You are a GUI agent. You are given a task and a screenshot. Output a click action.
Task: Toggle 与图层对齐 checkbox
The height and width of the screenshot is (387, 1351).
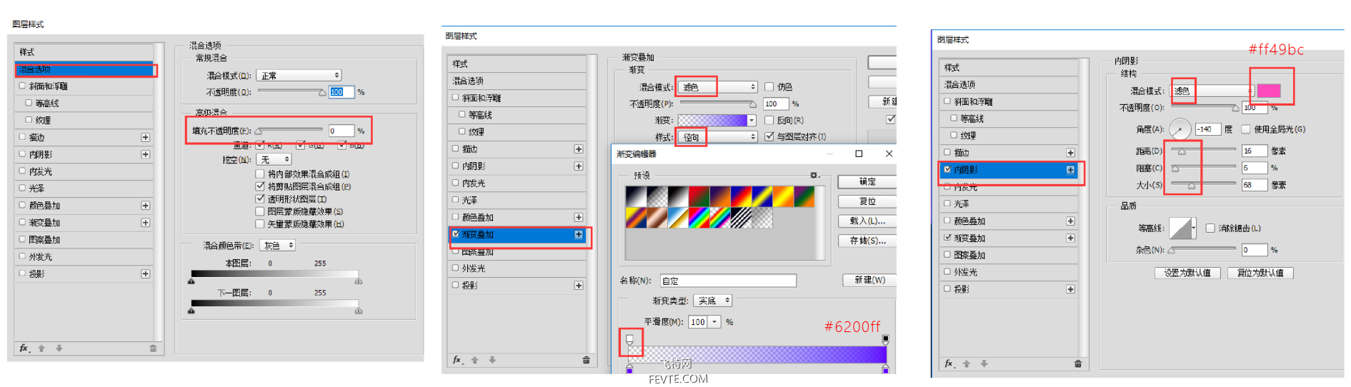(x=769, y=136)
